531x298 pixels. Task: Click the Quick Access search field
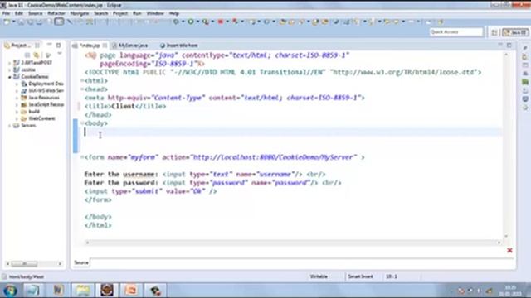click(456, 32)
